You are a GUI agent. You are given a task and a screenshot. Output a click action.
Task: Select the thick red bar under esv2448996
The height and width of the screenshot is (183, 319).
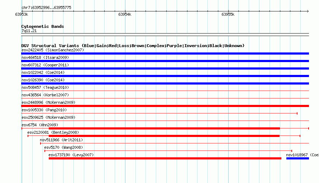(165, 106)
